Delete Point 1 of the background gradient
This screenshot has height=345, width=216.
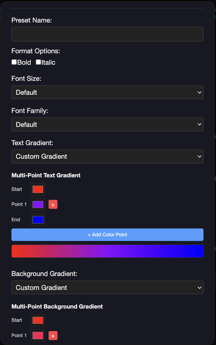(53, 336)
